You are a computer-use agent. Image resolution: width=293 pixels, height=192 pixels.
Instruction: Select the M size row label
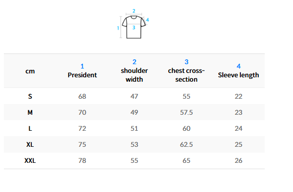(x=30, y=112)
